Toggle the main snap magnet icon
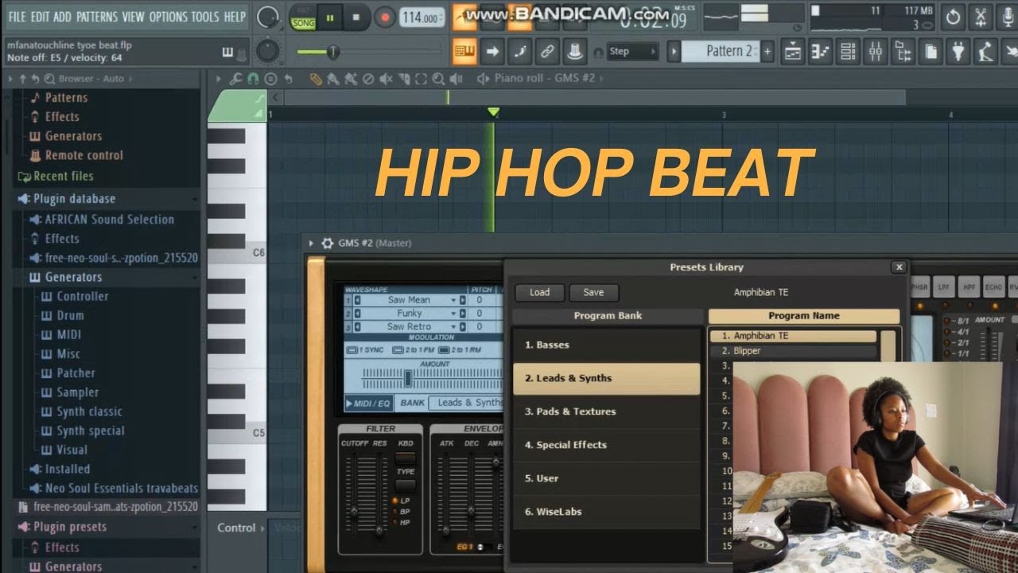1018x573 pixels. [598, 53]
